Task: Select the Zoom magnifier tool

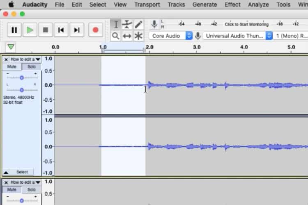Action: pyautogui.click(x=116, y=36)
